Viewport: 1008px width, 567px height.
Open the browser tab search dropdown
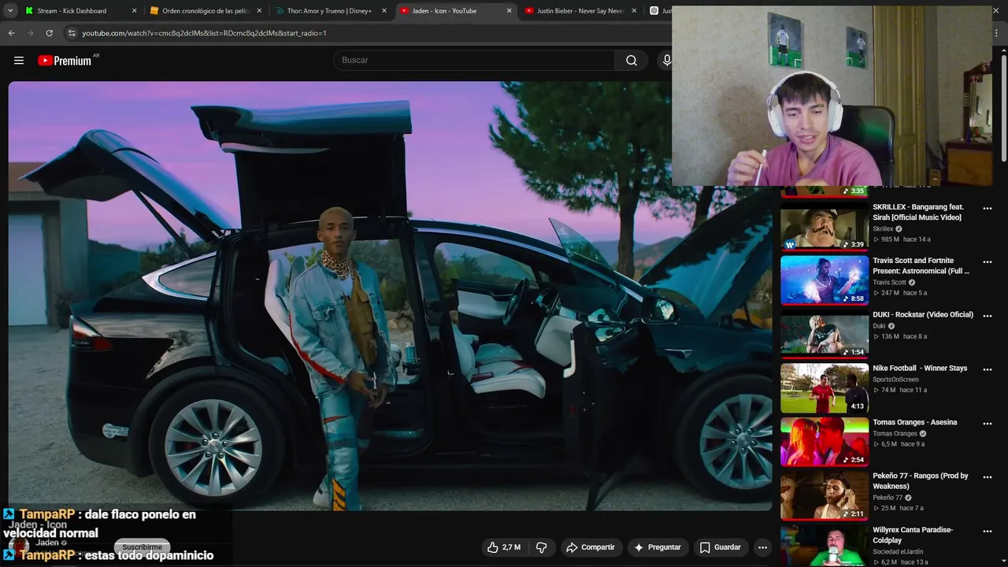tap(10, 11)
